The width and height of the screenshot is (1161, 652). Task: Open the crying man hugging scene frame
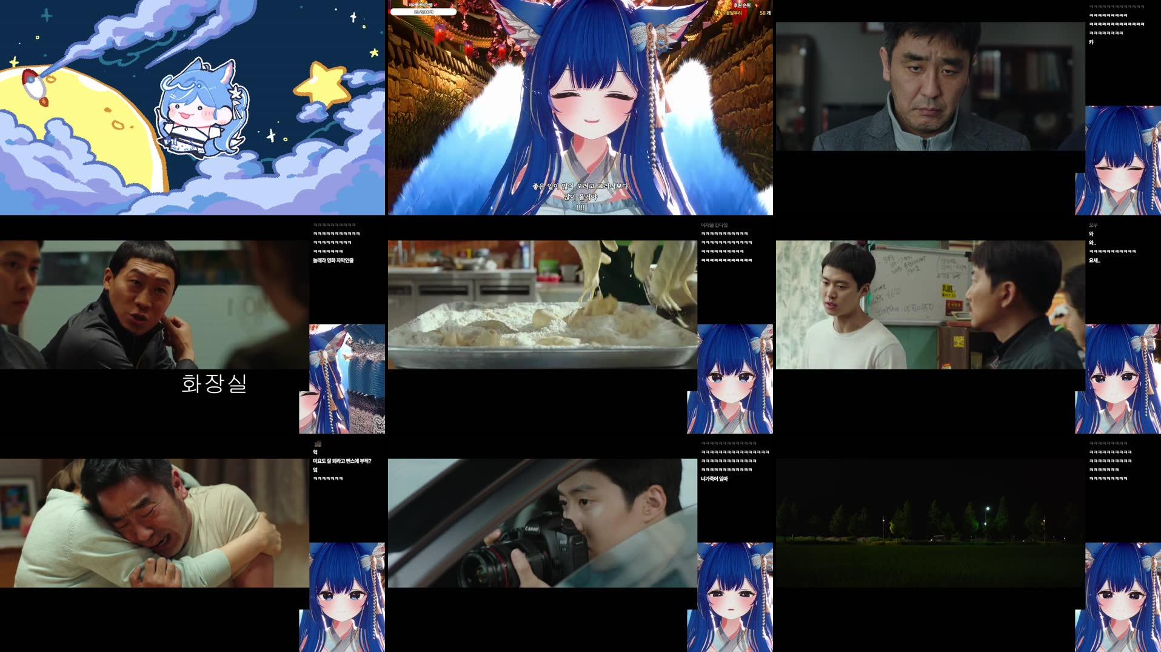154,523
